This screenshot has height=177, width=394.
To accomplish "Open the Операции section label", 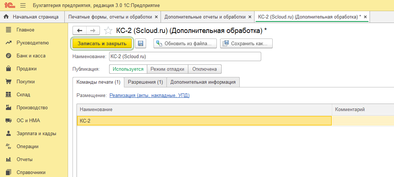I will (27, 147).
